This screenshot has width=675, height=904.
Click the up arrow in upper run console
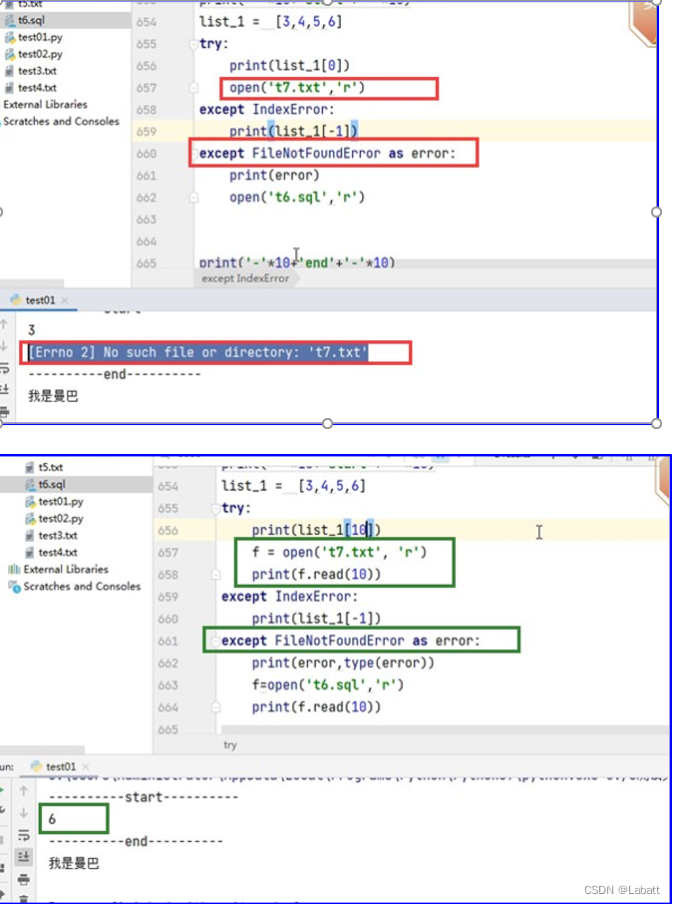pos(4,324)
